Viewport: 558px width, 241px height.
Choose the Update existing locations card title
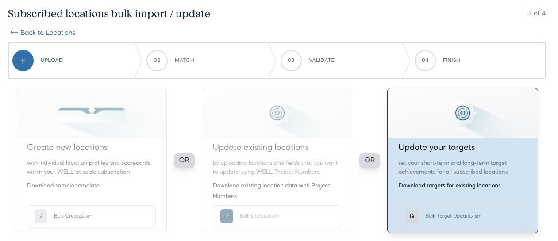tap(261, 147)
